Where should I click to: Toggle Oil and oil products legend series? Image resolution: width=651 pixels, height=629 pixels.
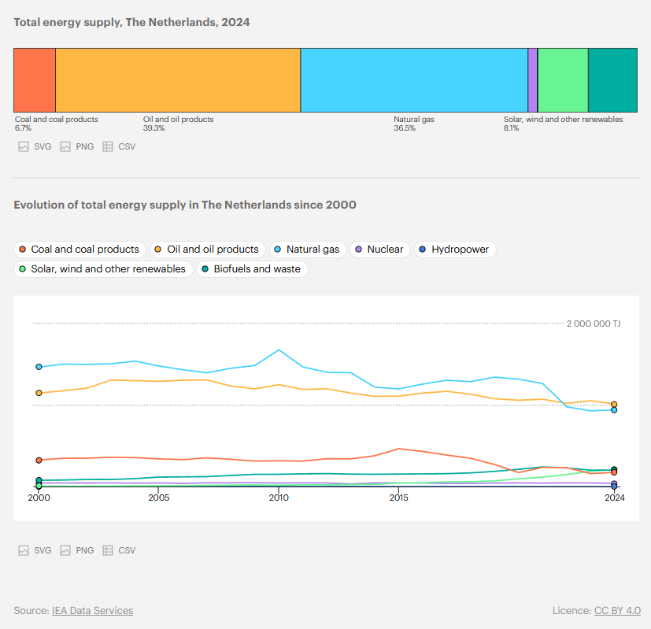(x=208, y=250)
